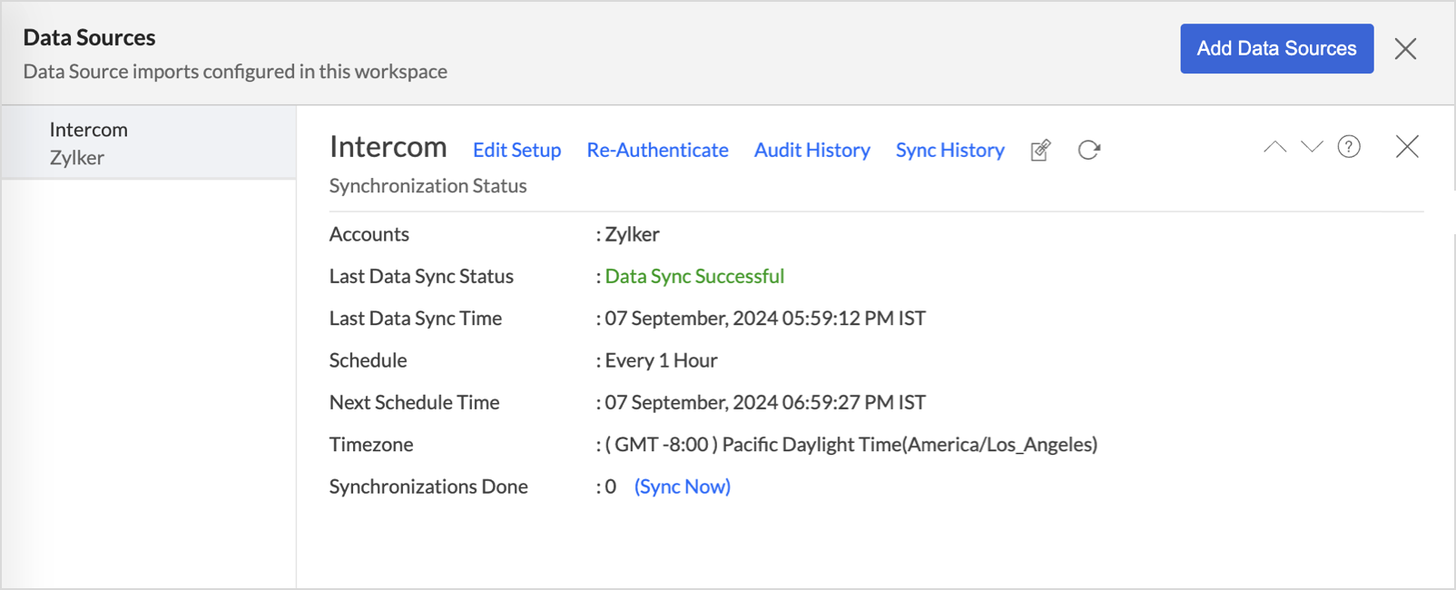The height and width of the screenshot is (590, 1456).
Task: Click the Re-Authenticate link
Action: click(657, 150)
